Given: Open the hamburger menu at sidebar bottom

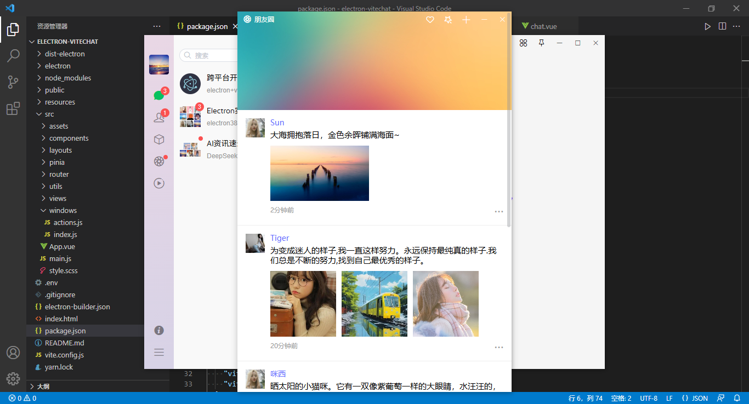Looking at the screenshot, I should 159,352.
